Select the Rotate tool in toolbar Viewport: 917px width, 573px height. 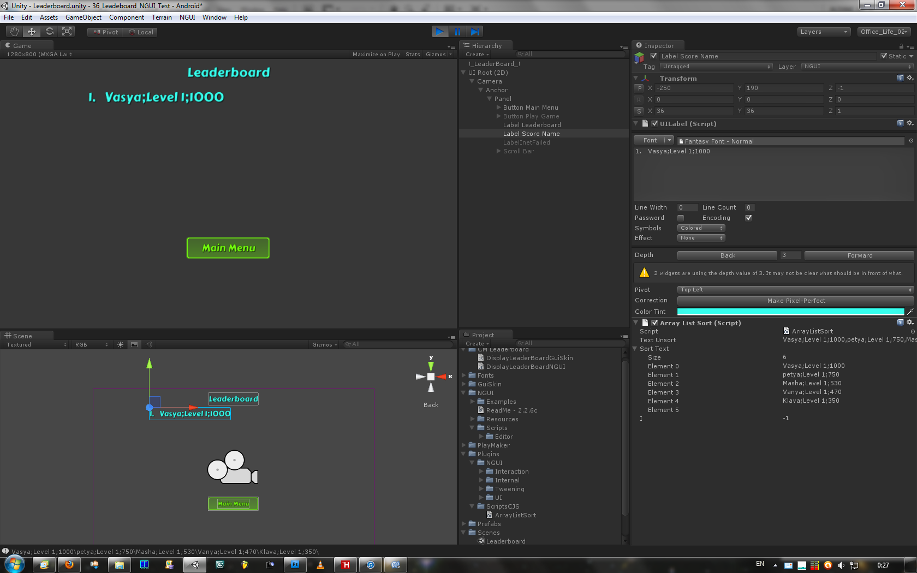tap(50, 32)
